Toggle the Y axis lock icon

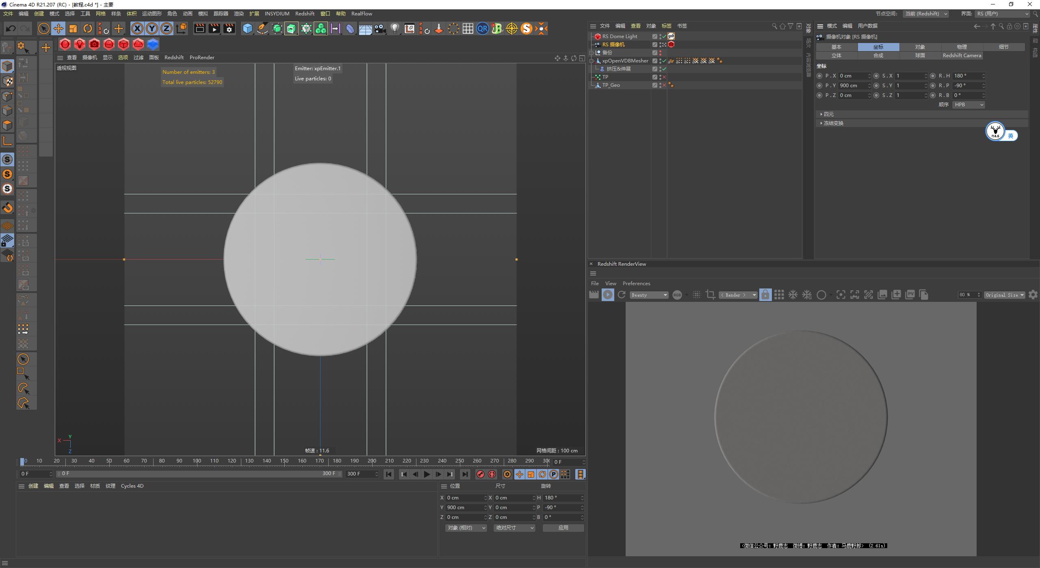(x=152, y=28)
